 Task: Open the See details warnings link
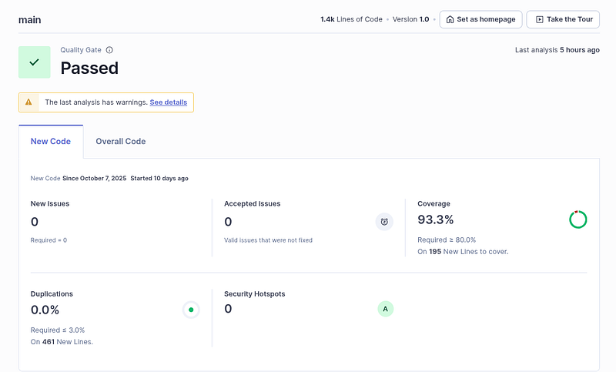(x=168, y=102)
